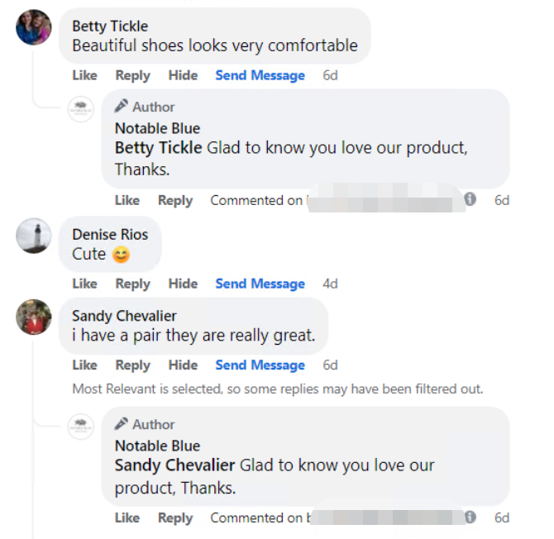Image resolution: width=554 pixels, height=539 pixels.
Task: Click Notable Blue logo beside Sandy's reply
Action: (80, 427)
